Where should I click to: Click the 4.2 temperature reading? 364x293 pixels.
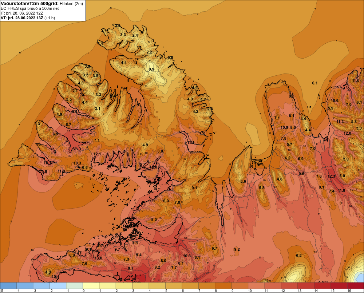[195, 111]
